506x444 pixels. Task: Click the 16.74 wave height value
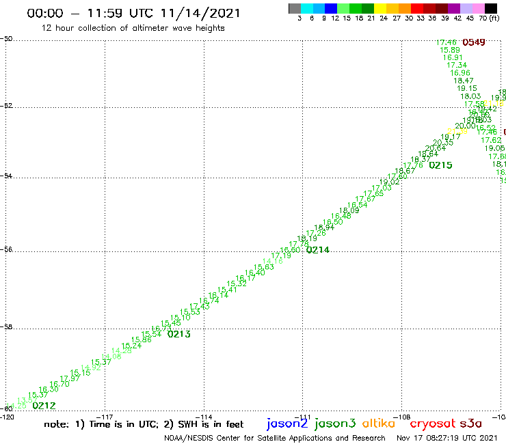209,301
